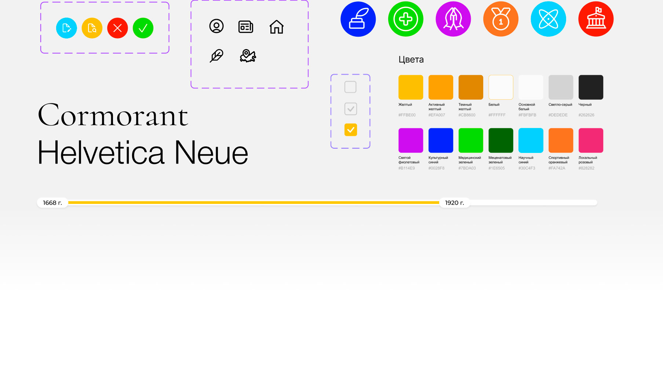
Task: Click the #CB8600 hex code text
Action: click(x=467, y=115)
